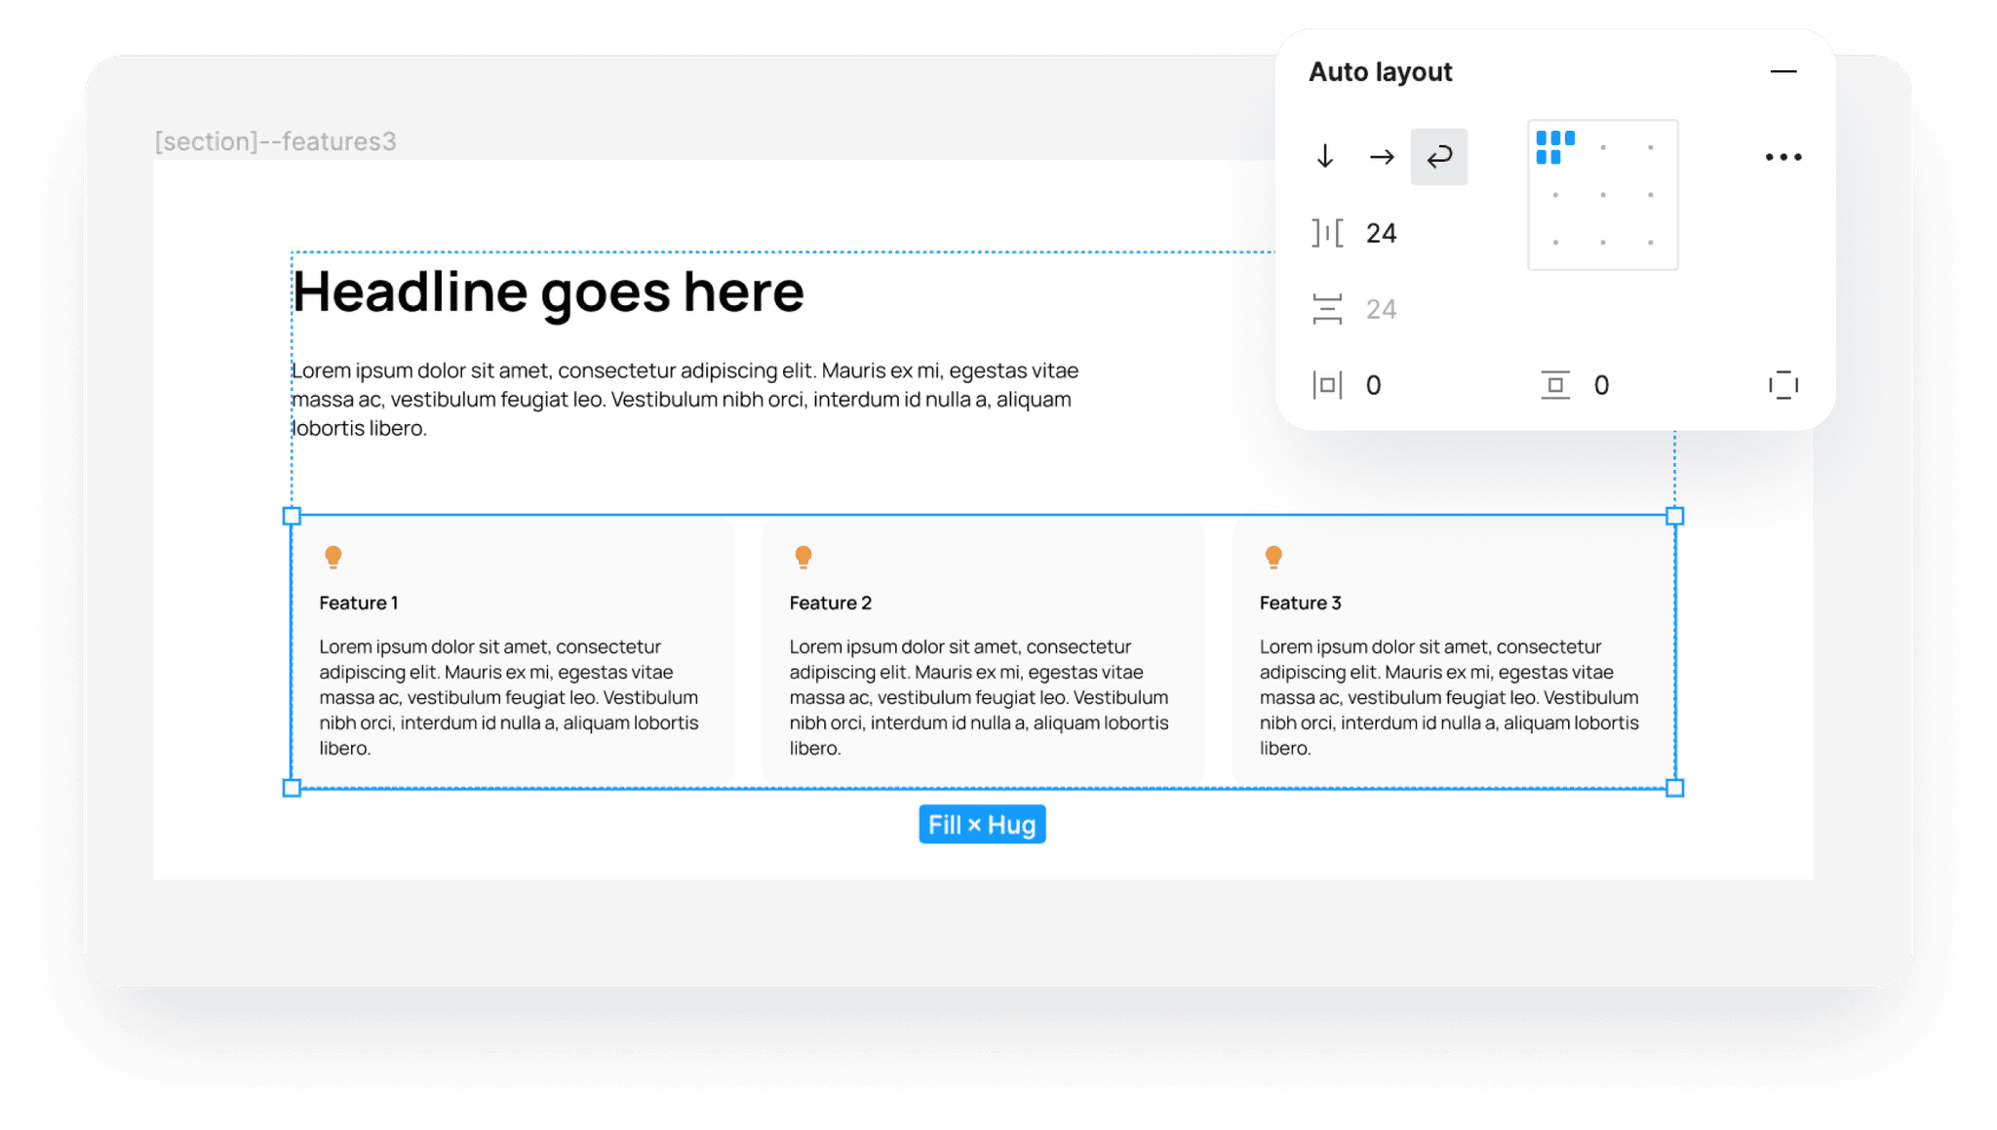Screen dimensions: 1997x1130
Task: Set alignment to middle center in alignment grid
Action: click(x=1602, y=194)
